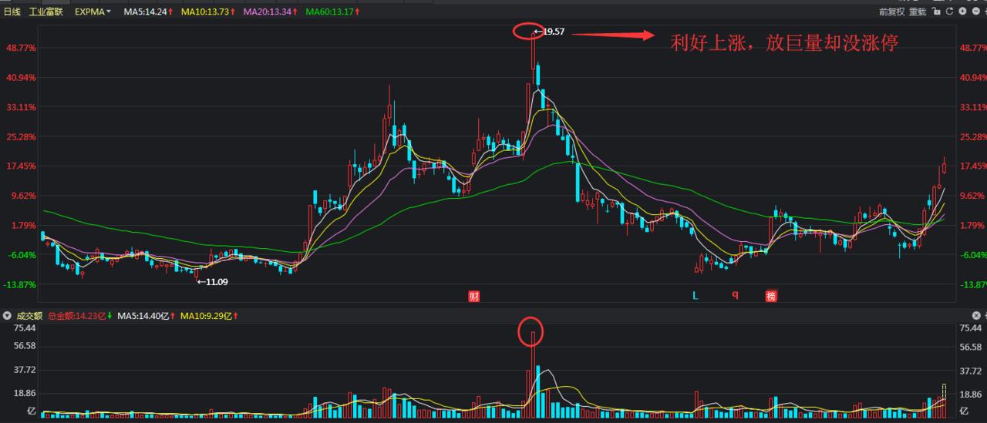987x423 pixels.
Task: Click the volume MA10:9.29亿 readout
Action: point(207,316)
